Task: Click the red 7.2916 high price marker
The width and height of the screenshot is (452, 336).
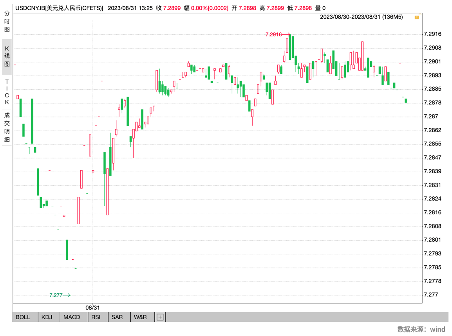Action: coord(274,34)
